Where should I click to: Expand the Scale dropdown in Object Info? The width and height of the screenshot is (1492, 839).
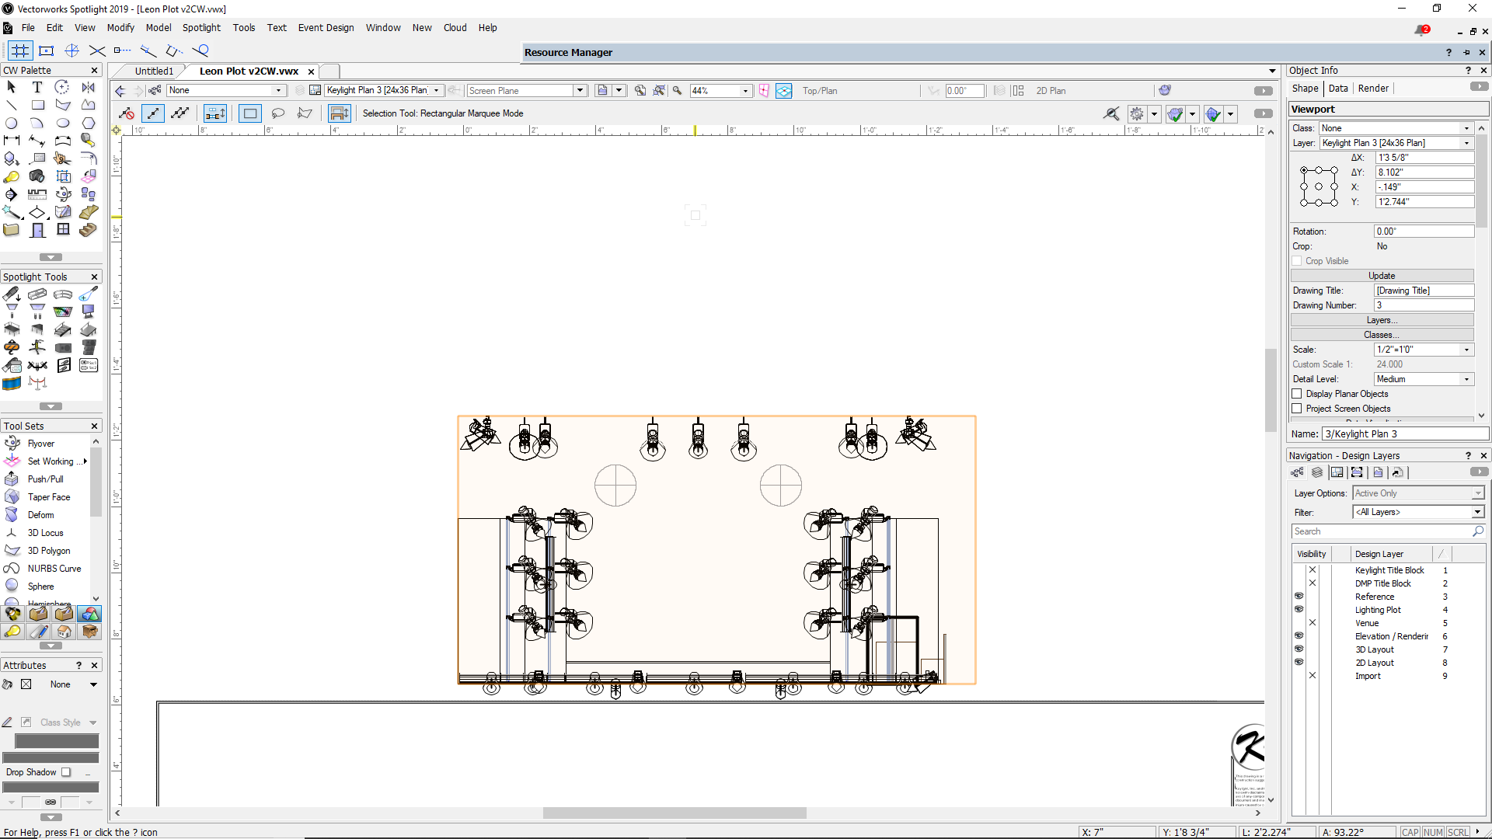click(x=1467, y=350)
